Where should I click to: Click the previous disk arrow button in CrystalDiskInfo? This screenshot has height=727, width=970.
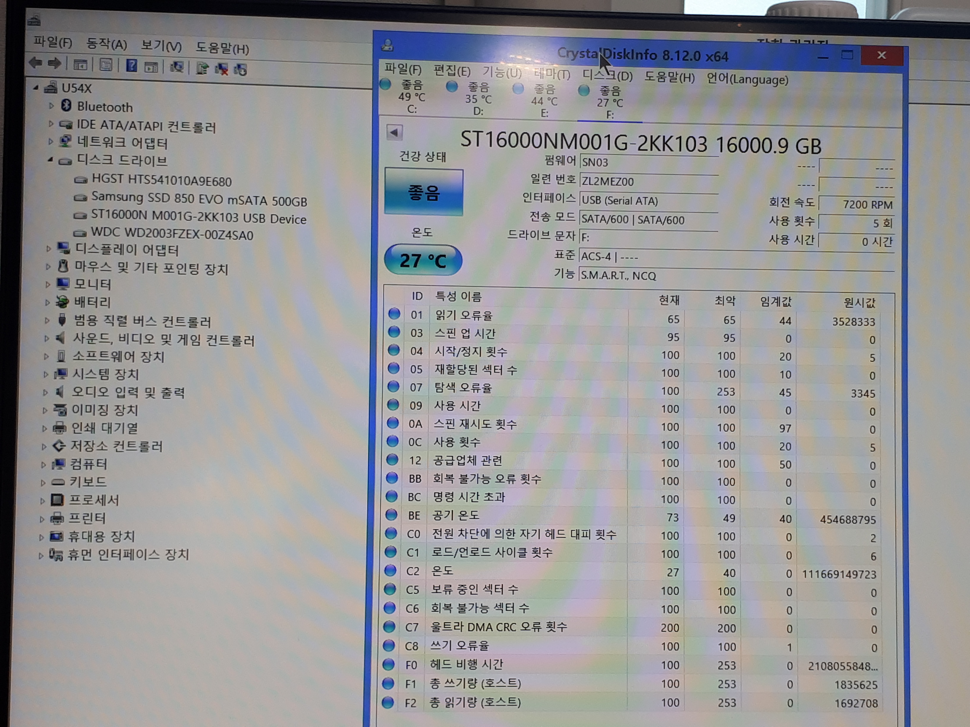coord(394,132)
